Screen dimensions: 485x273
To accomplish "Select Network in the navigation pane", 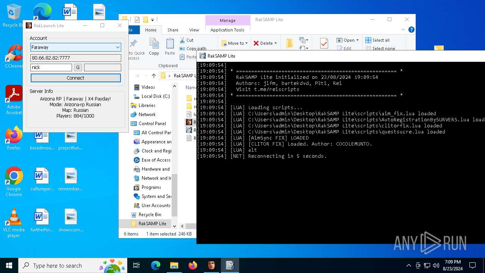I will [143, 115].
